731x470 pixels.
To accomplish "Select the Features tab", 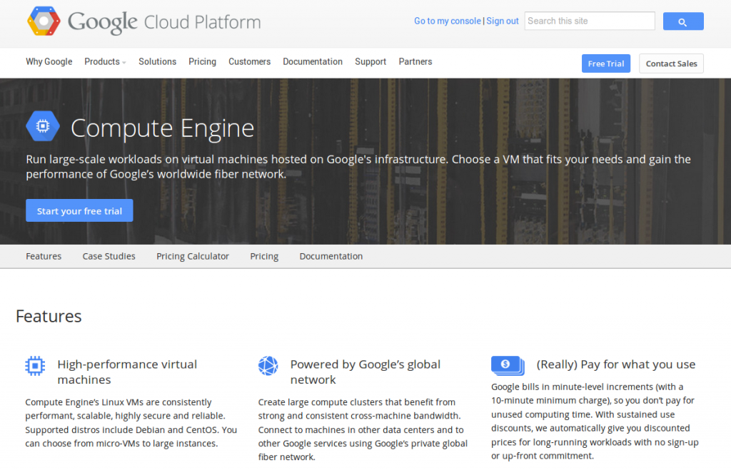I will coord(44,256).
